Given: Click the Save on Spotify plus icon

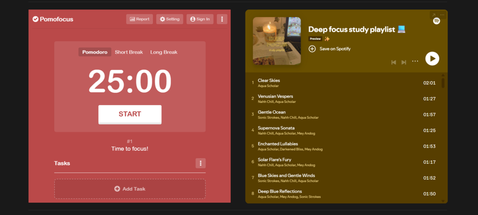Looking at the screenshot, I should coord(312,49).
